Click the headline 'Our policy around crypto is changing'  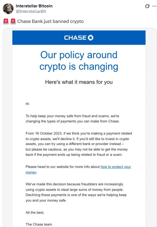pos(78,61)
